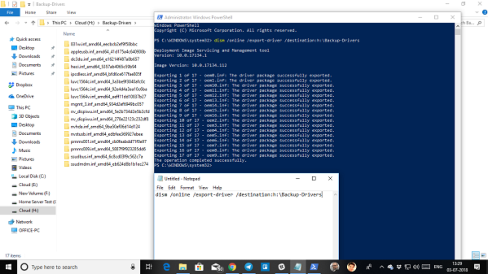
Task: Open Telegram from the taskbar
Action: pos(248,267)
